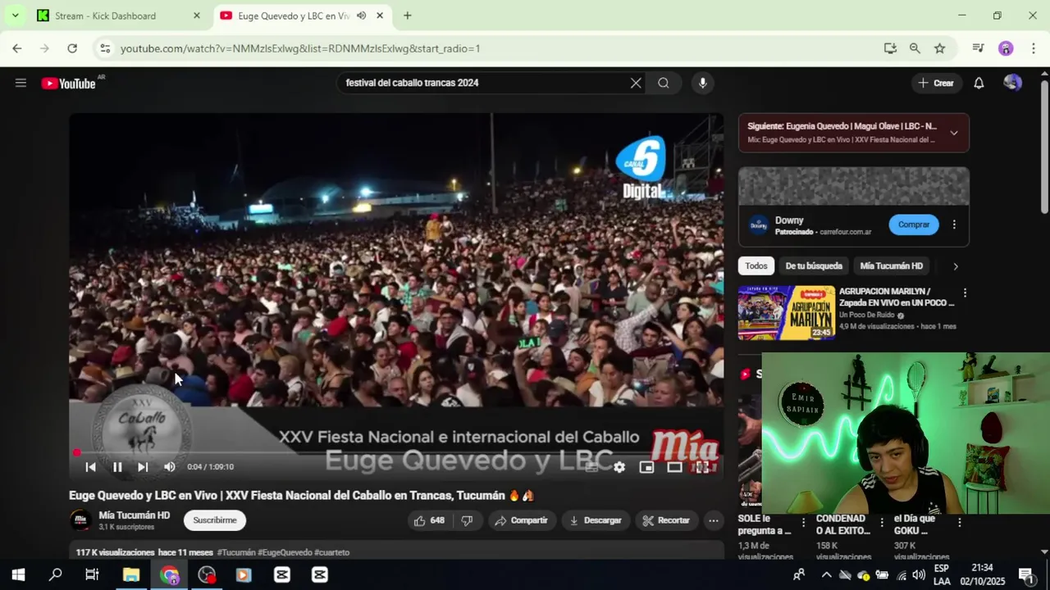Open site information icon in address bar
1050x590 pixels.
point(104,48)
